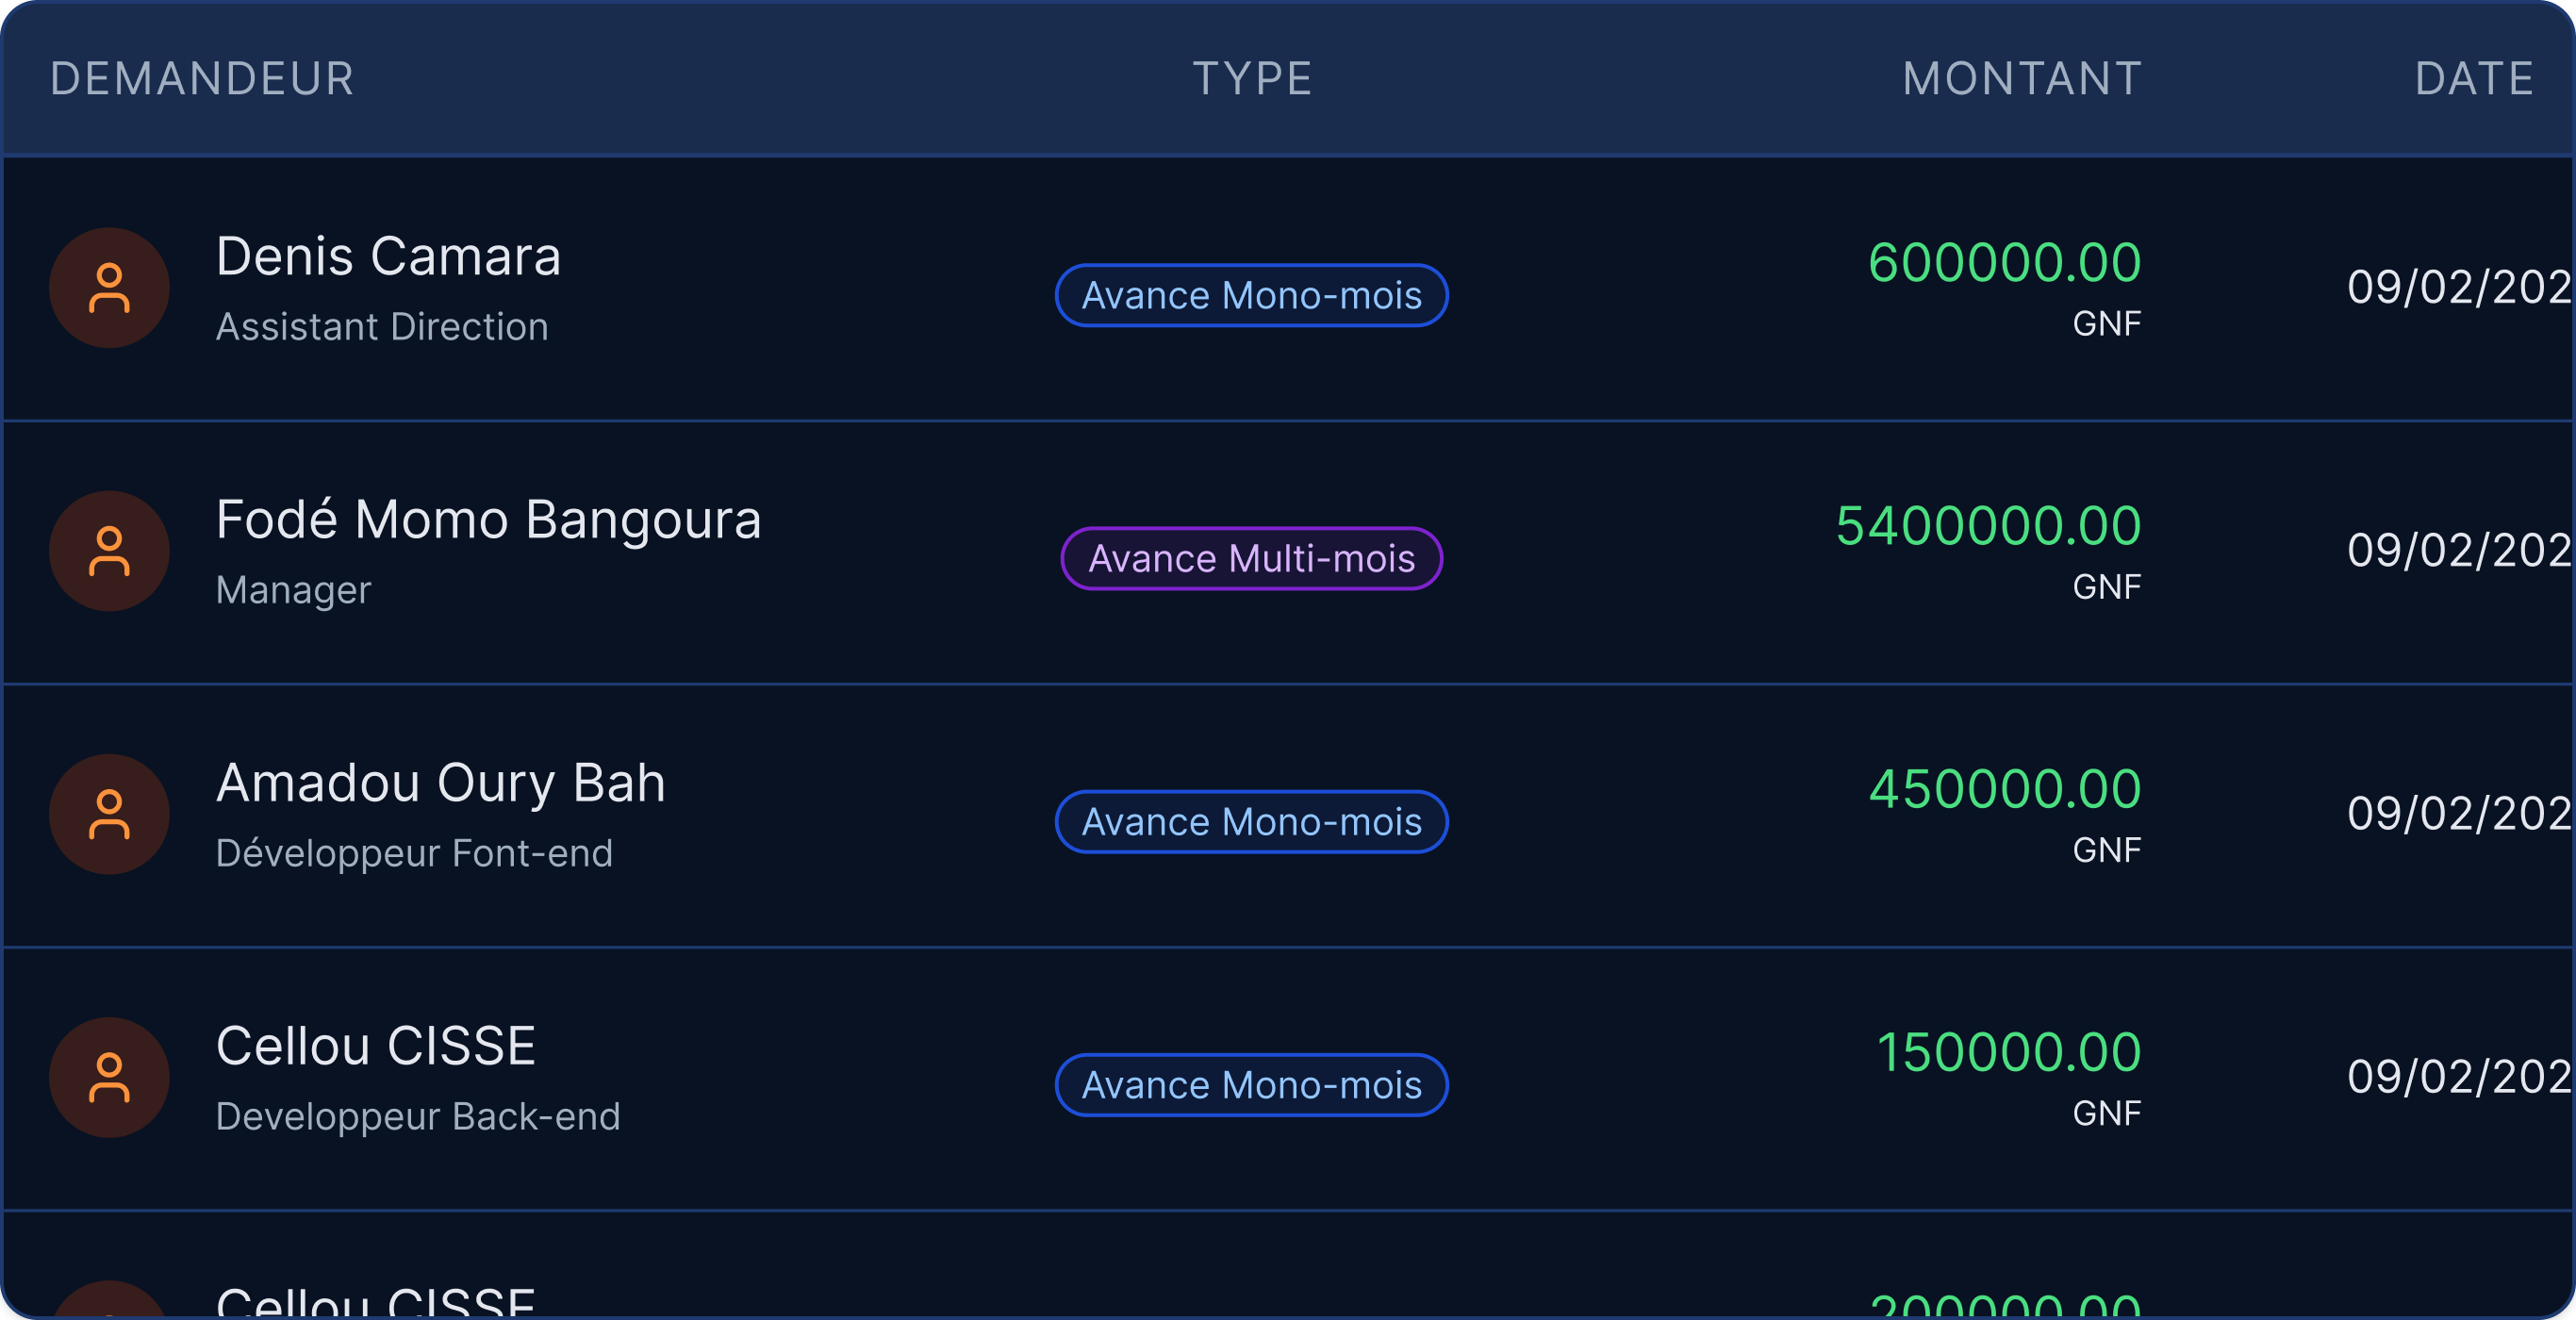Click Amadou Oury Bah's Avance Mono-mois badge

click(1251, 822)
